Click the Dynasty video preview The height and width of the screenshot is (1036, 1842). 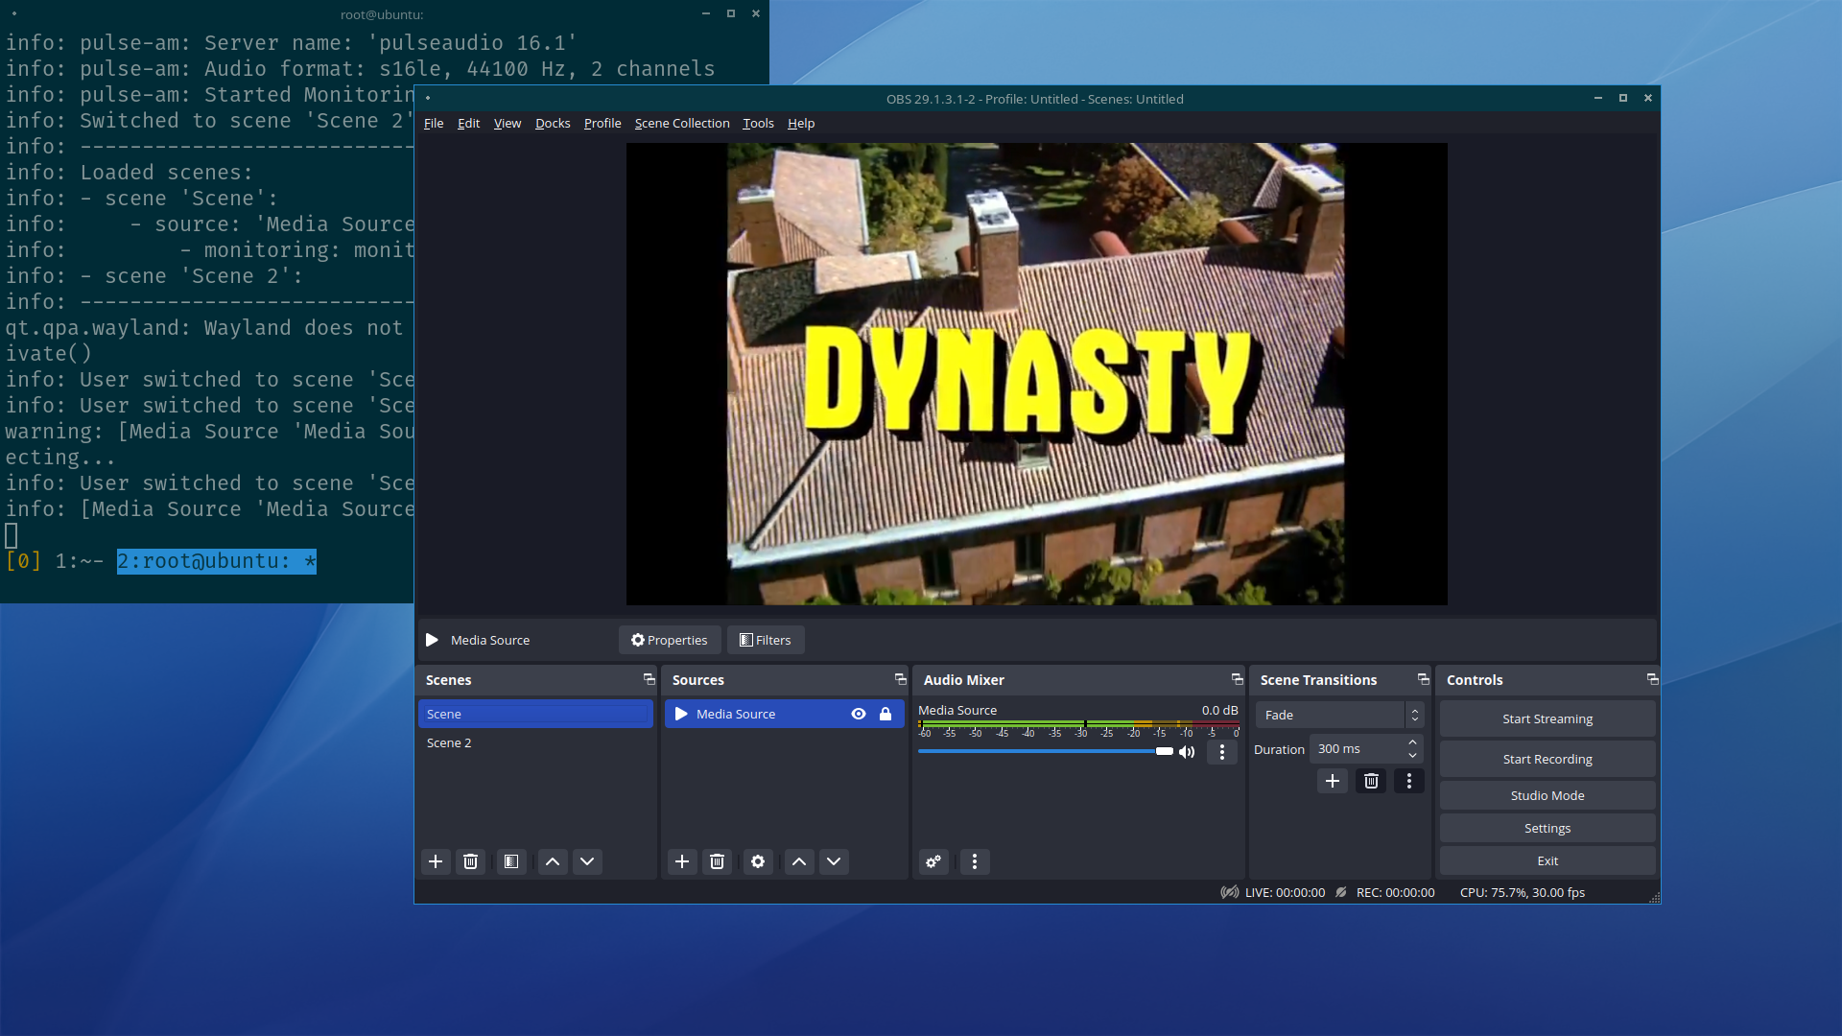(1036, 374)
